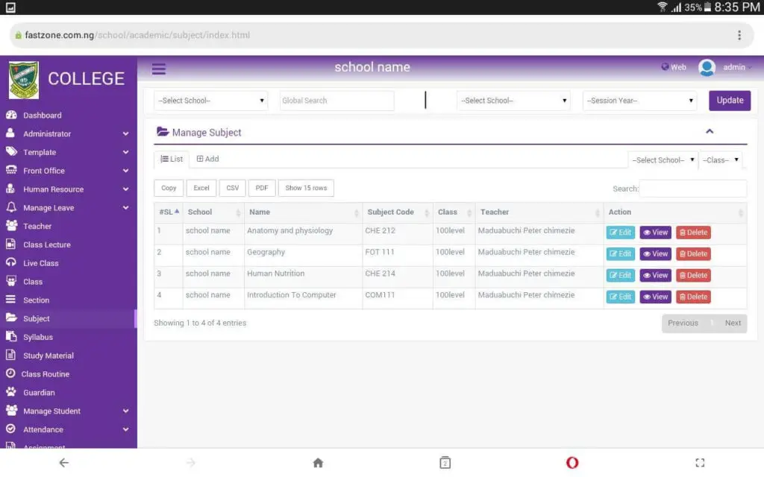764x477 pixels.
Task: Click the purple Update button
Action: 729,100
